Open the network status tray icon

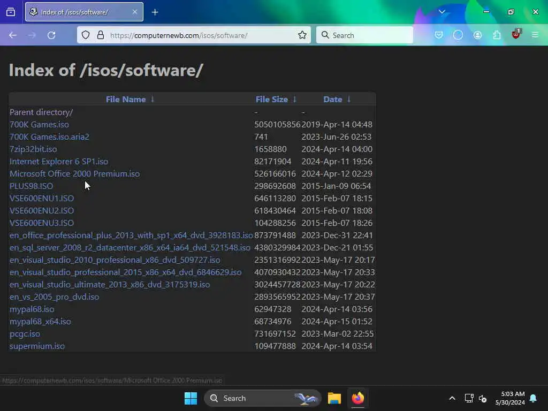click(469, 398)
